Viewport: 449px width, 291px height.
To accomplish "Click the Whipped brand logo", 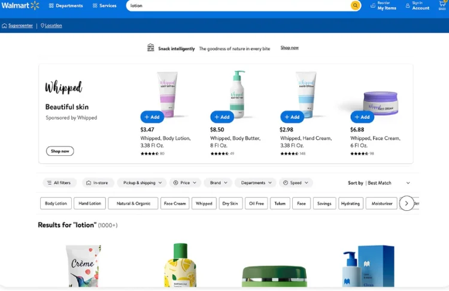I will tap(63, 87).
